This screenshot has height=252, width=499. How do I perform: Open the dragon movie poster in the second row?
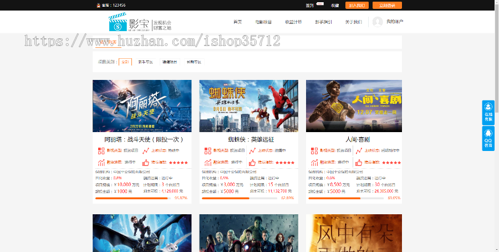[142, 233]
